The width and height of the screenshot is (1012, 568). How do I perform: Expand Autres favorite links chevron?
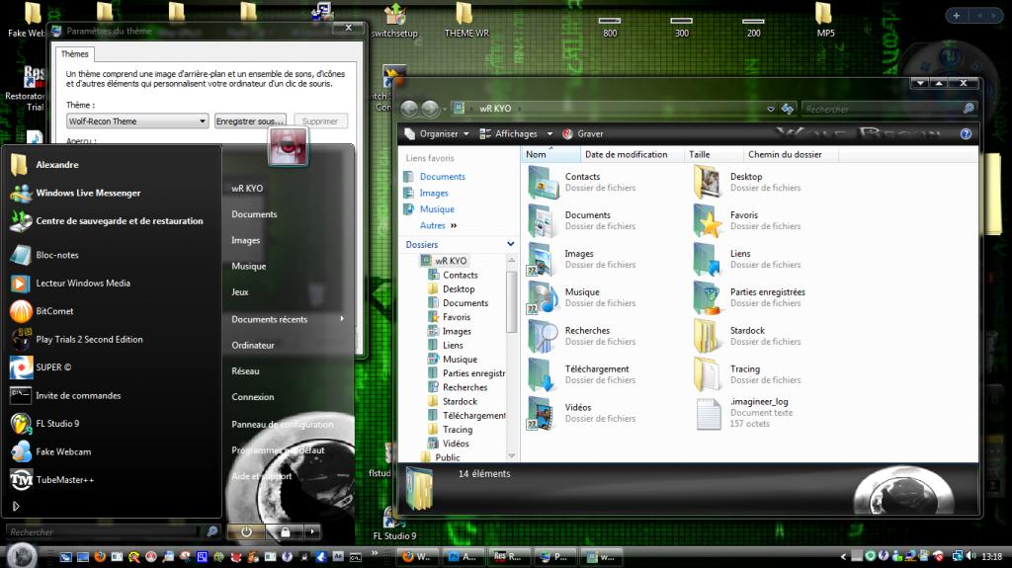(x=454, y=226)
